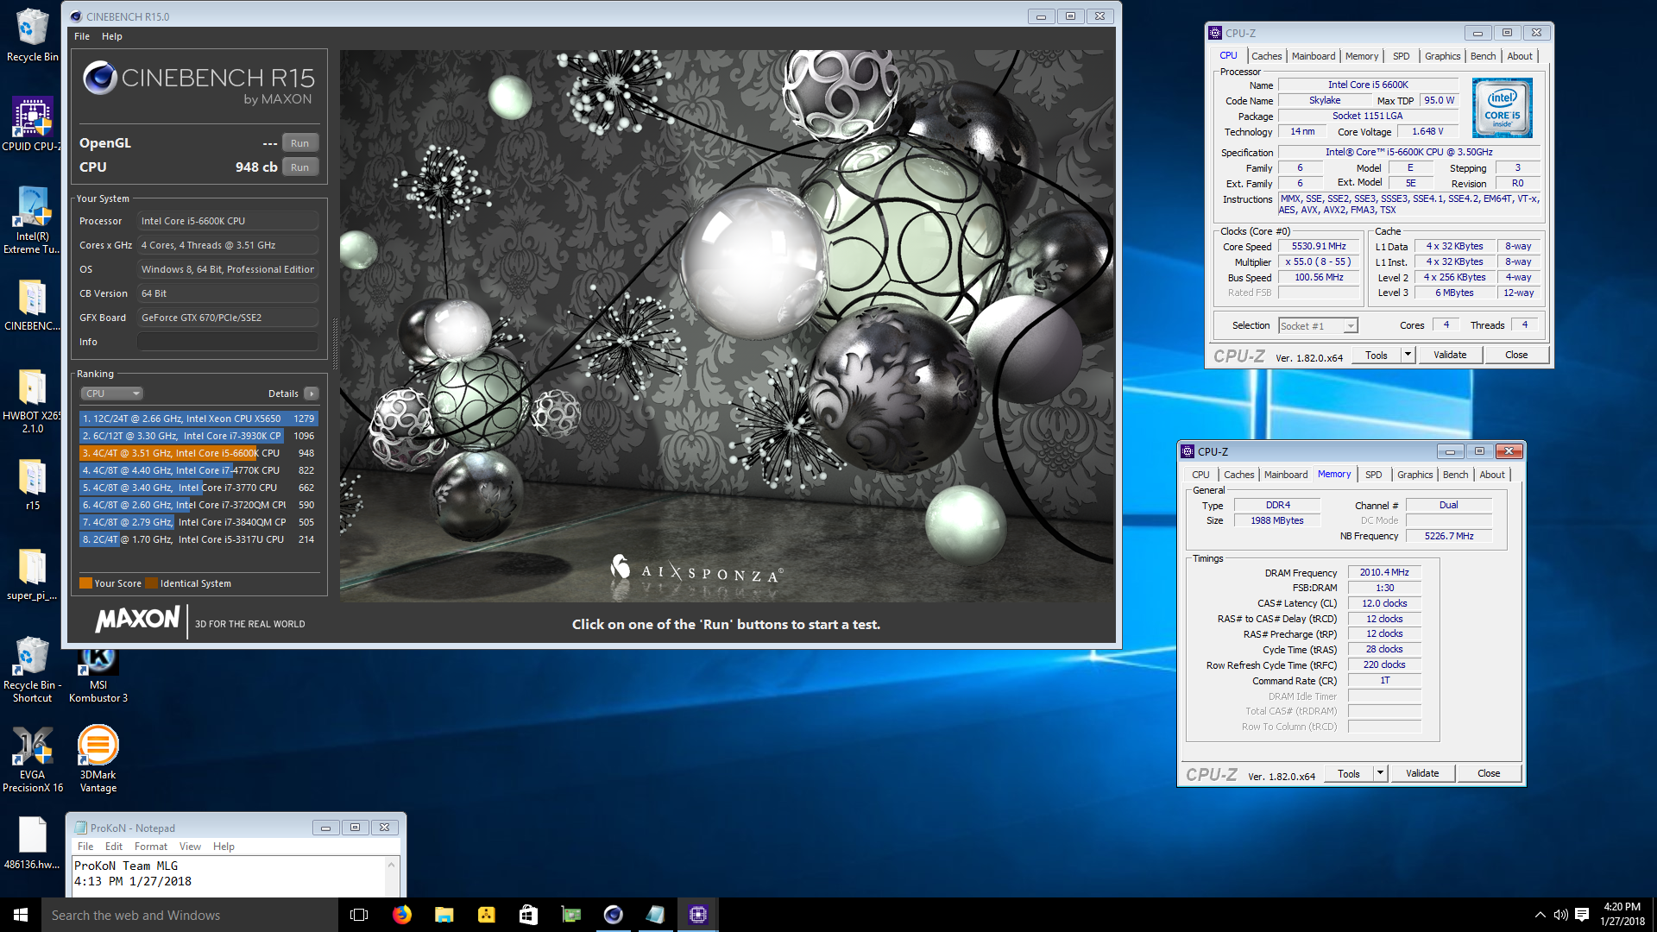Image resolution: width=1657 pixels, height=932 pixels.
Task: Open Notepad View menu
Action: click(190, 847)
